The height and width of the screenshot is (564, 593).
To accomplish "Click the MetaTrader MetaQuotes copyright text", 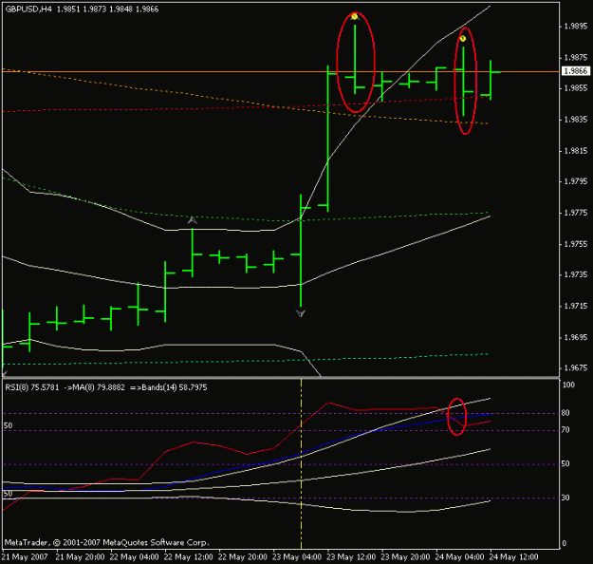I will coord(106,542).
